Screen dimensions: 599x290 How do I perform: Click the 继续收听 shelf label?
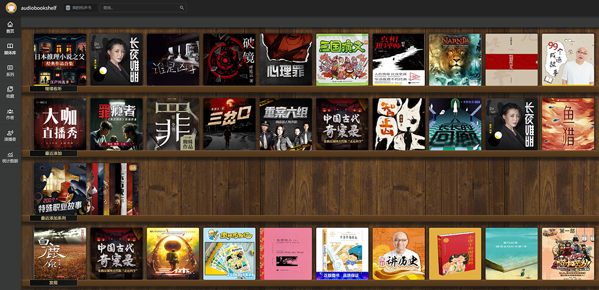pyautogui.click(x=54, y=89)
